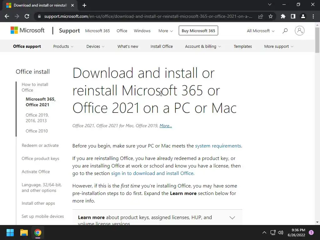Open Office in top navigation
This screenshot has width=320, height=240.
click(122, 31)
